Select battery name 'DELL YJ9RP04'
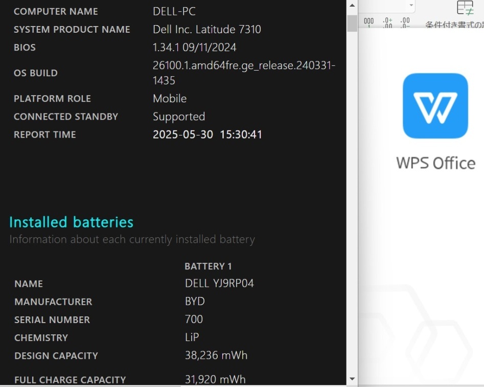484x387 pixels. coord(219,283)
